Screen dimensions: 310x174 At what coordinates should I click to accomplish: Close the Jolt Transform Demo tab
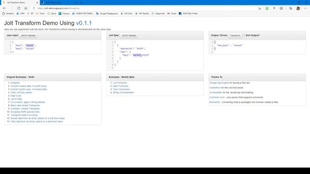click(37, 2)
